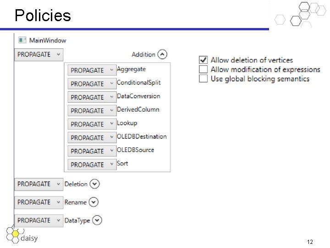The image size is (330, 248).
Task: Open the Deletion policy dropdown
Action: (39, 184)
